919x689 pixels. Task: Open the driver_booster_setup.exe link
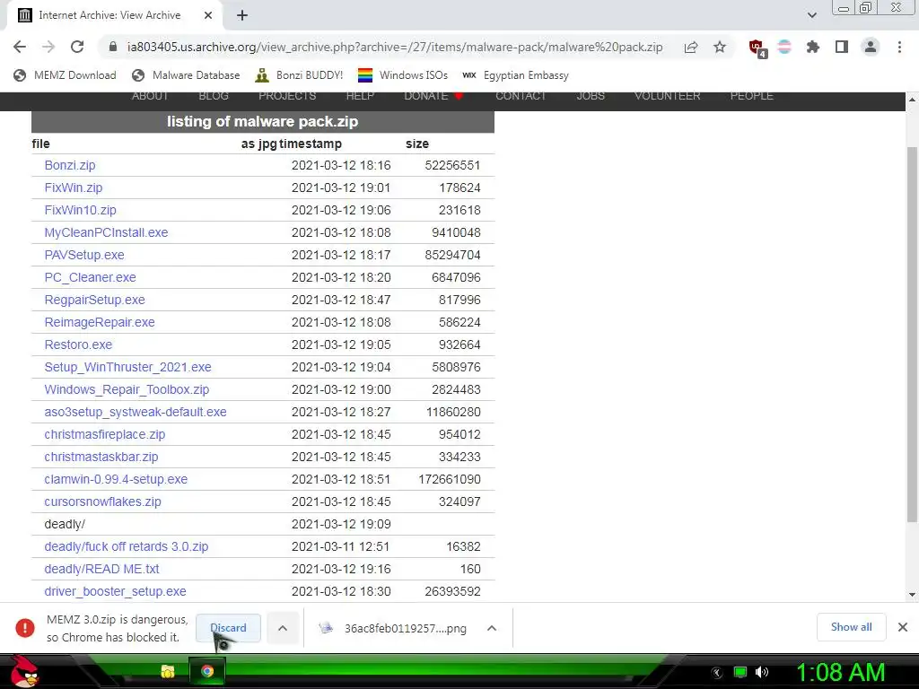tap(116, 591)
